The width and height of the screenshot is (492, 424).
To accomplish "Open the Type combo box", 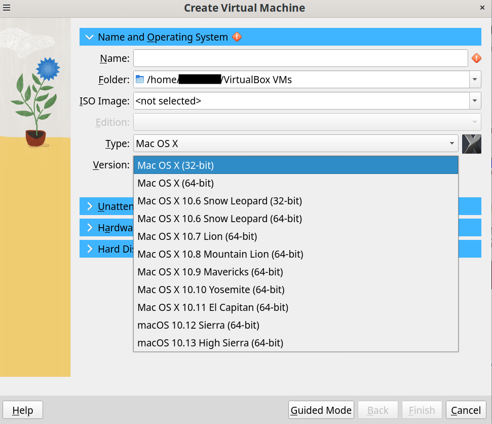I will coord(295,144).
